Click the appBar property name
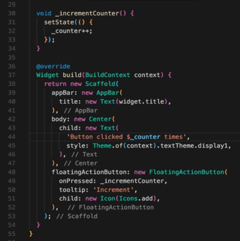This screenshot has width=240, height=241. tap(62, 93)
